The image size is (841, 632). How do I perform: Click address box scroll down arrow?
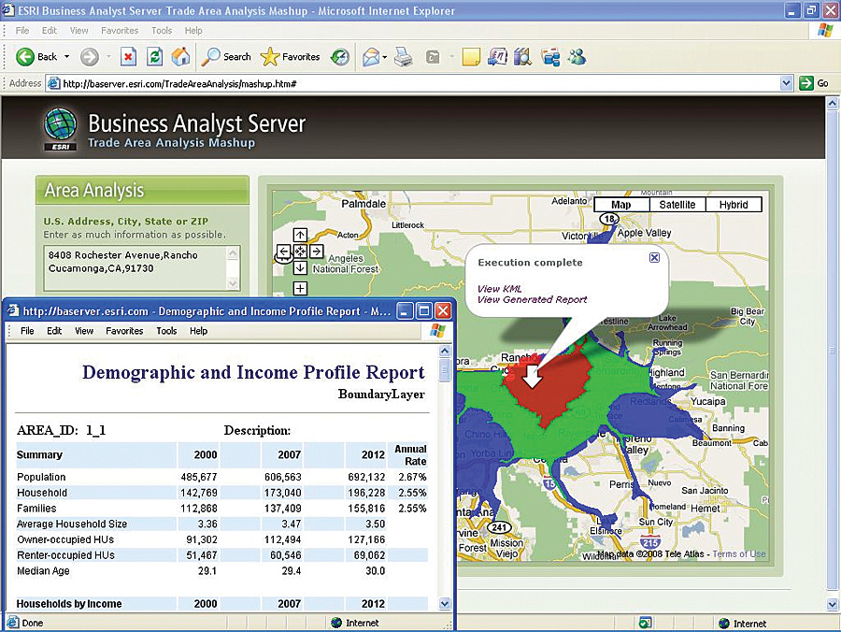pos(233,282)
